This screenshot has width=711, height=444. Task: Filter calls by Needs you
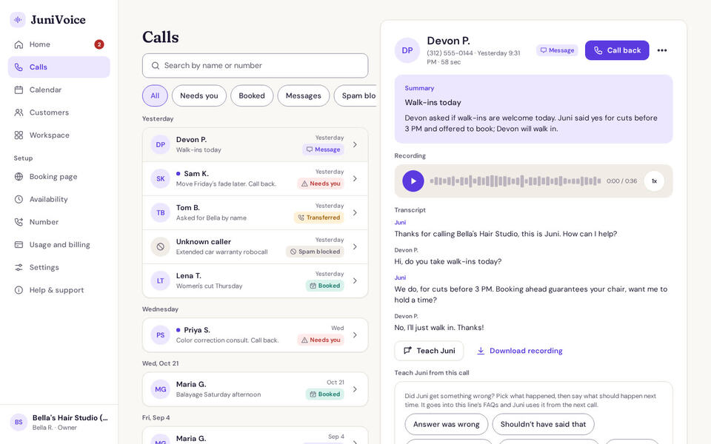pos(199,95)
